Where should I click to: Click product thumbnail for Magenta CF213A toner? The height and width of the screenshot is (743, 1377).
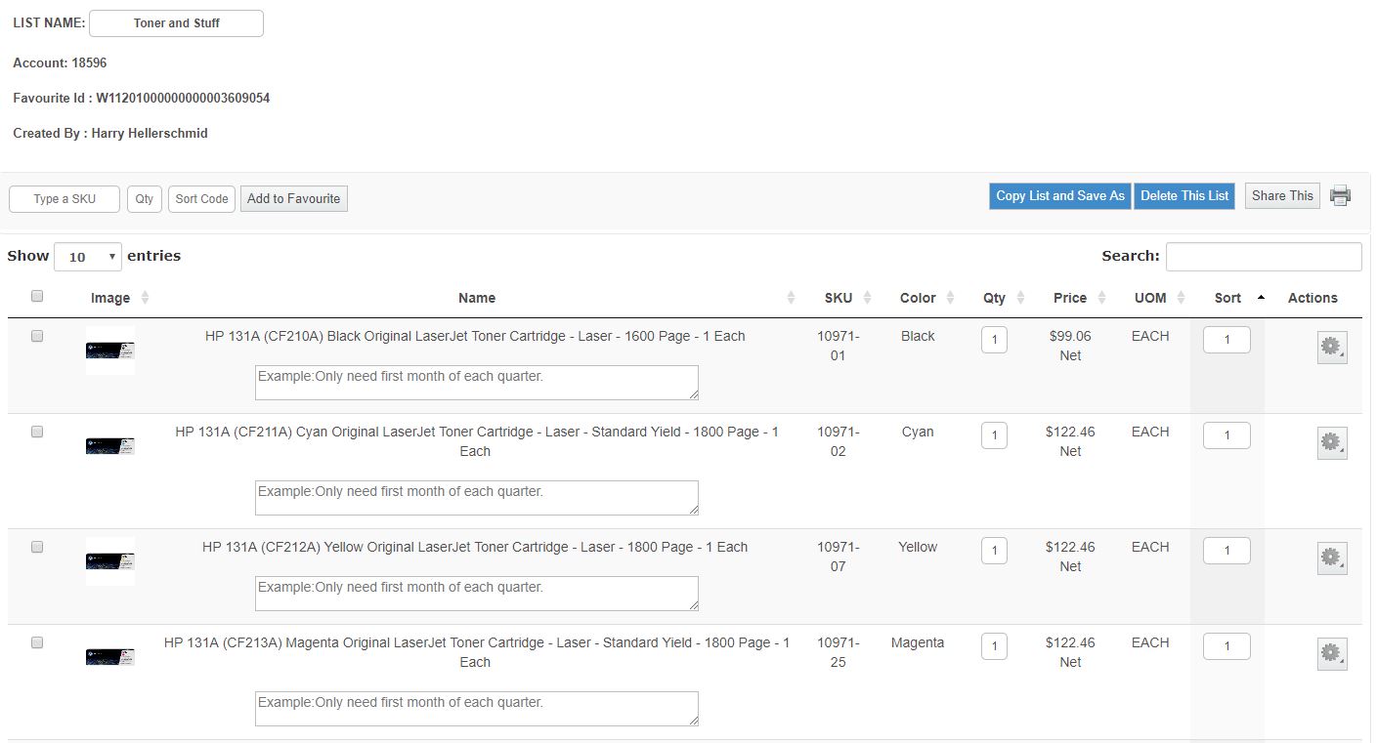[110, 657]
